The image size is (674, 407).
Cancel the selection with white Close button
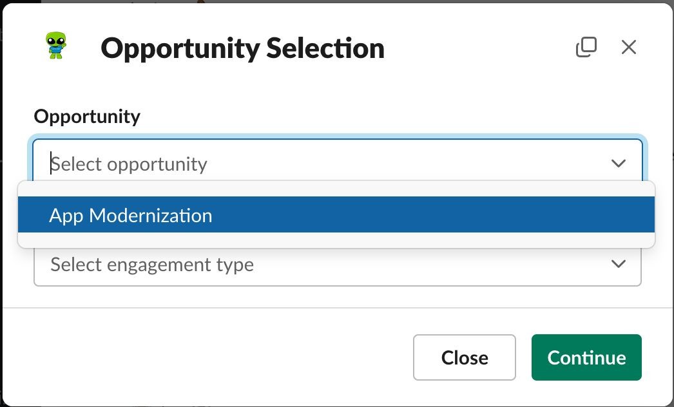click(x=464, y=357)
